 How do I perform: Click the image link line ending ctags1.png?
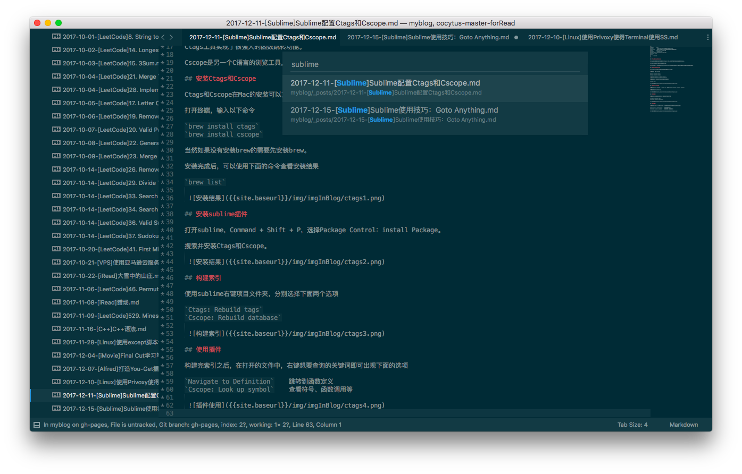(287, 198)
